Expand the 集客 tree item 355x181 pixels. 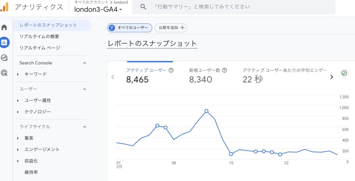pyautogui.click(x=18, y=138)
